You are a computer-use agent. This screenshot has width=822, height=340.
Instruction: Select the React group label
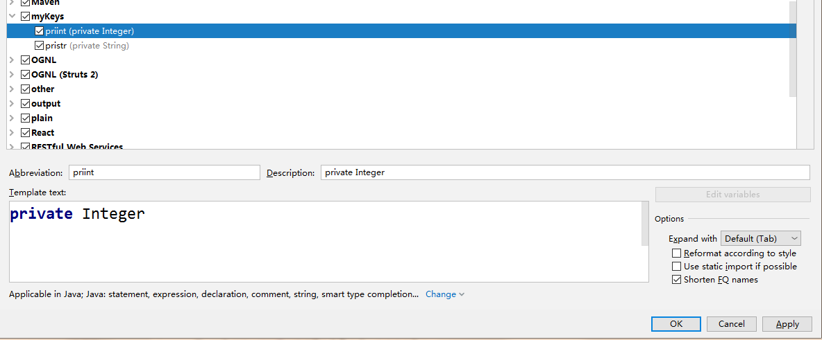coord(43,133)
